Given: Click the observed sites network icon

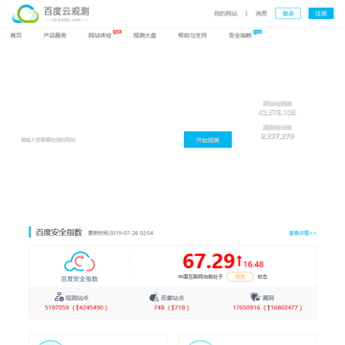Looking at the screenshot, I should click(x=58, y=297).
